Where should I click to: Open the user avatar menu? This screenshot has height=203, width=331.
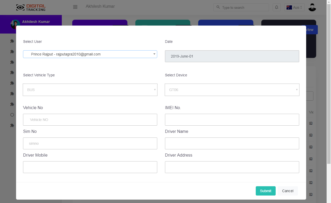312,7
